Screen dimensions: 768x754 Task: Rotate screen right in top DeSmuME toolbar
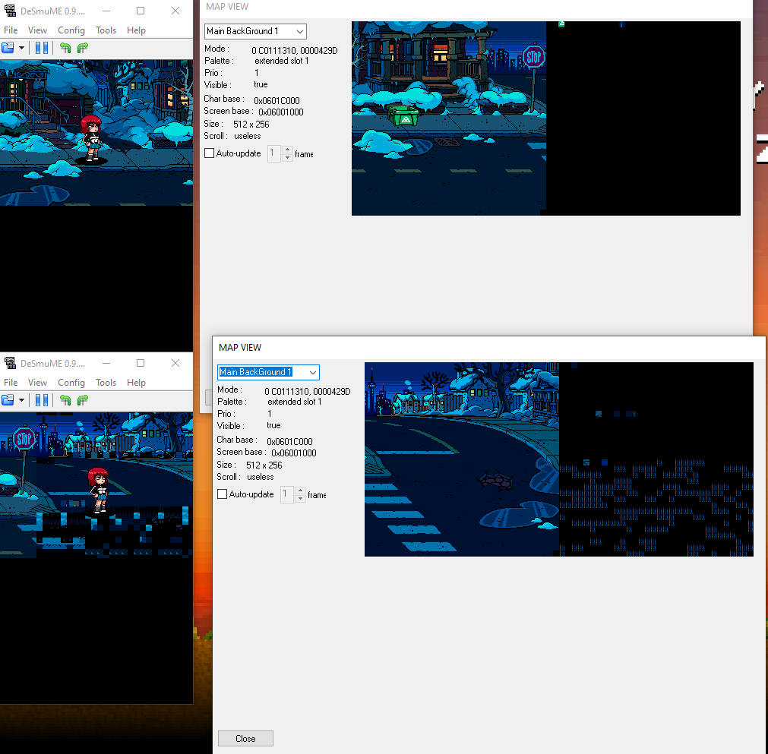83,48
